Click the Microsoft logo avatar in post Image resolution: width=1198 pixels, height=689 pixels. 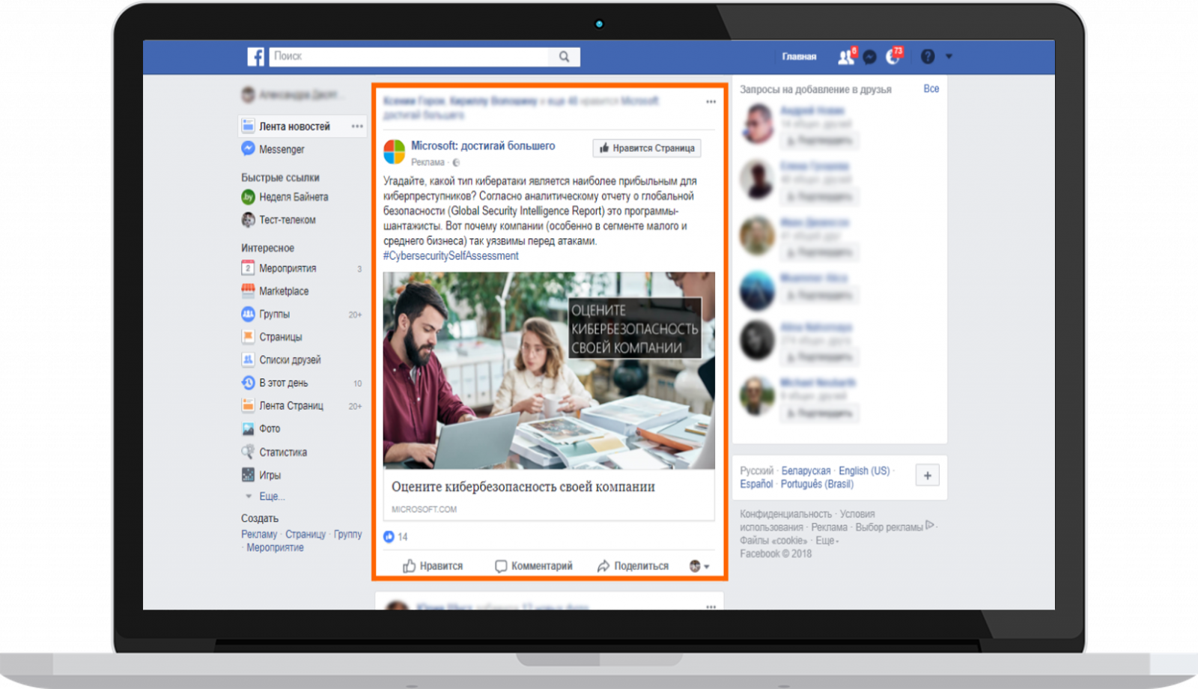[x=395, y=152]
